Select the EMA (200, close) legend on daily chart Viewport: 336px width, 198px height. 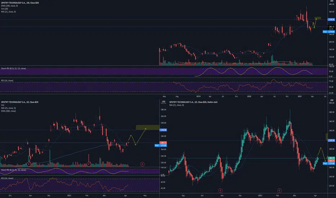[8, 111]
